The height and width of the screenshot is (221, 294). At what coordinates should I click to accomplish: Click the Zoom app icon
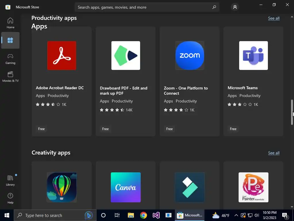pos(189,56)
